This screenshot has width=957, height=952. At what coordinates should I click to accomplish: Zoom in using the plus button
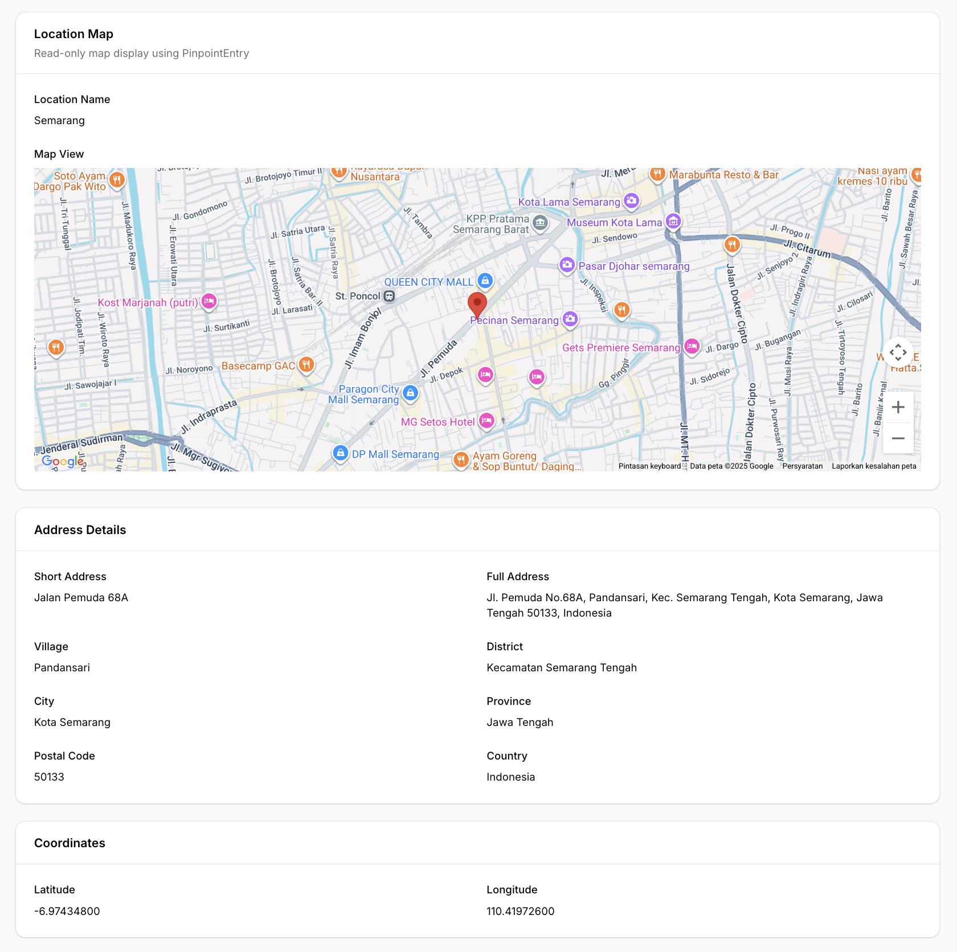[898, 407]
